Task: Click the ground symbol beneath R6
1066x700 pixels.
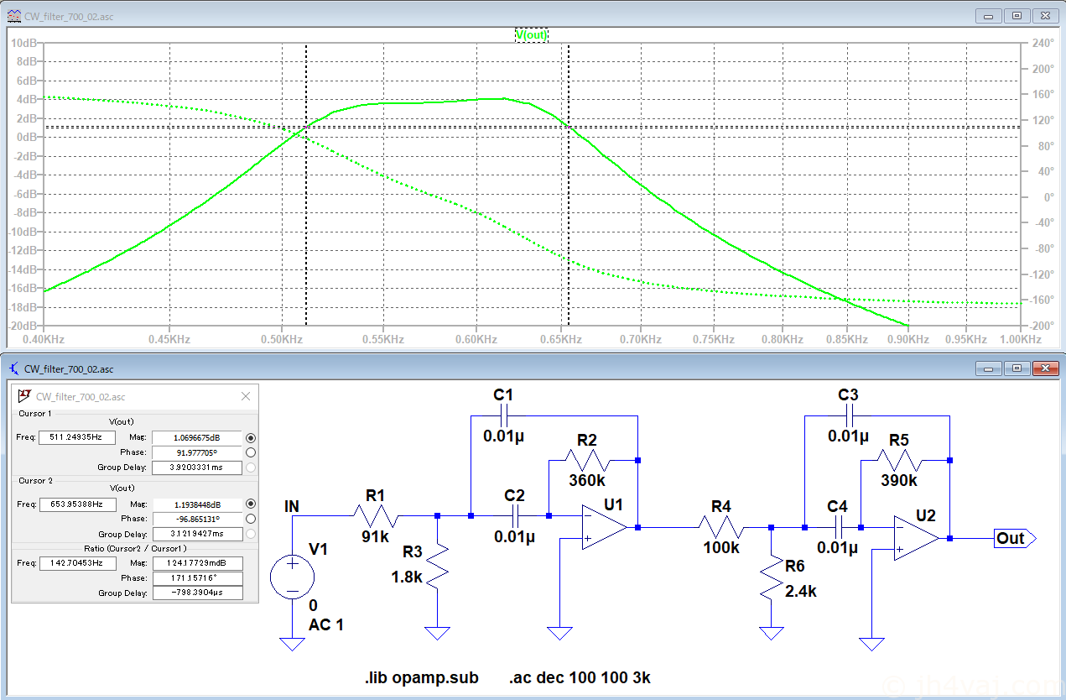Action: coord(771,633)
